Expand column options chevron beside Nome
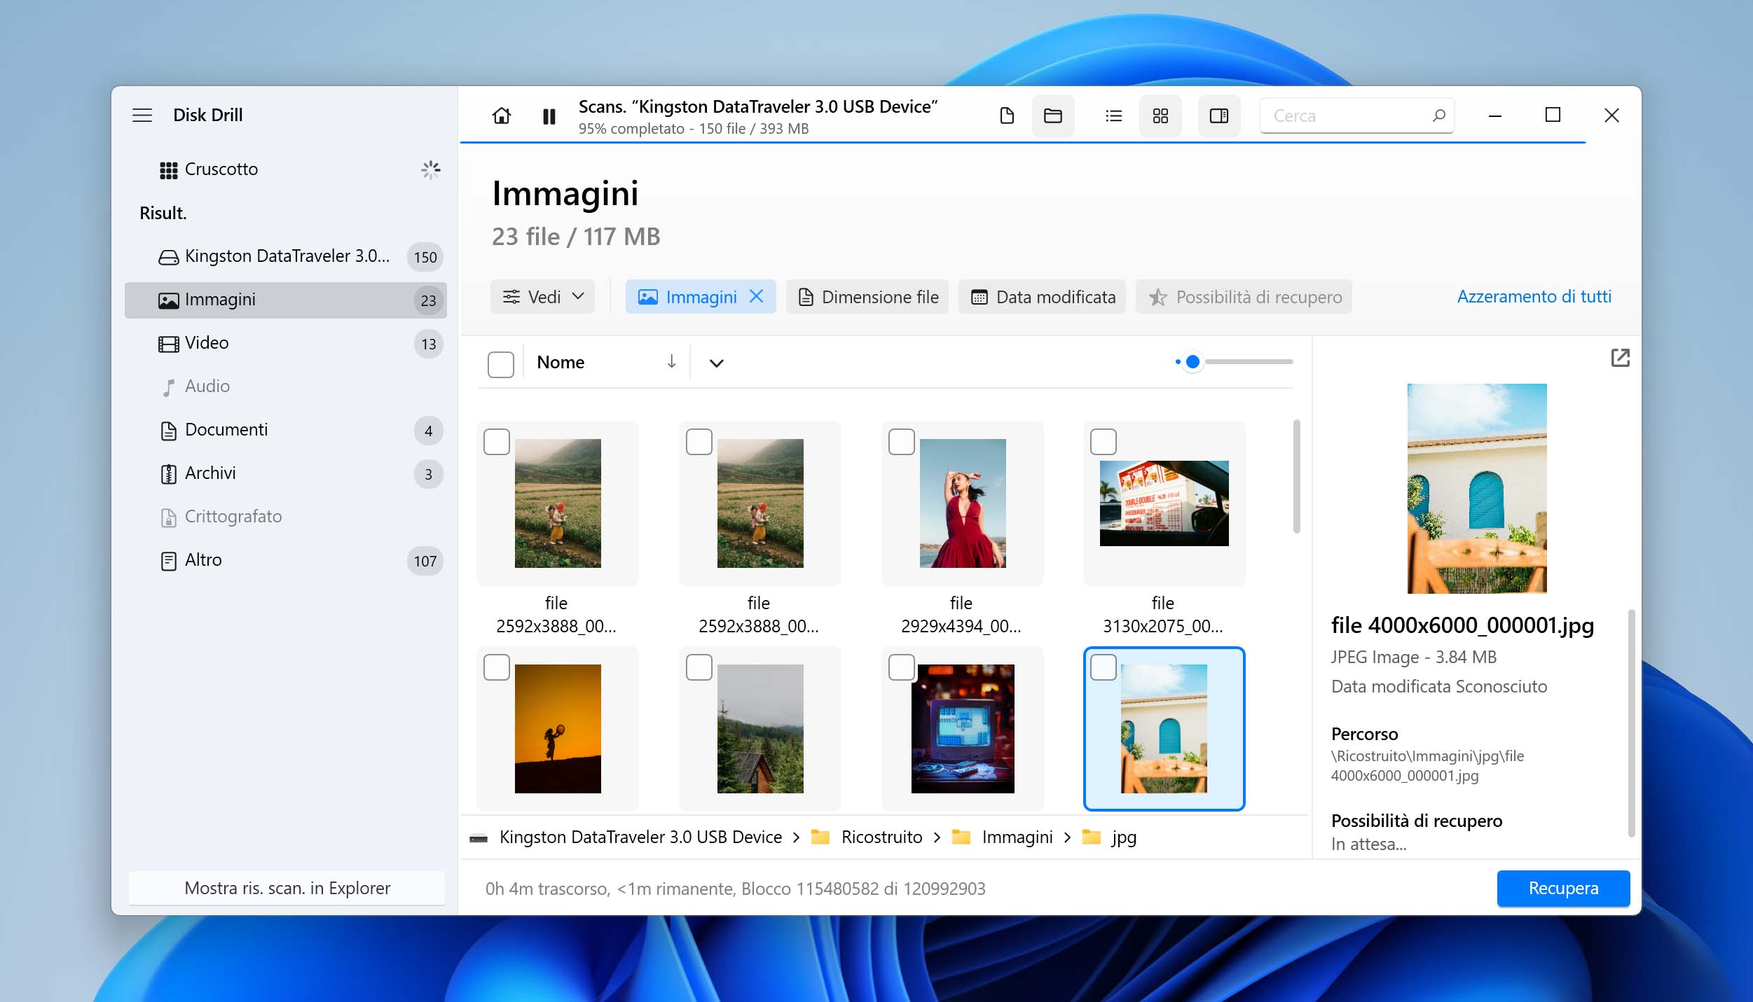Image resolution: width=1753 pixels, height=1002 pixels. coord(716,363)
